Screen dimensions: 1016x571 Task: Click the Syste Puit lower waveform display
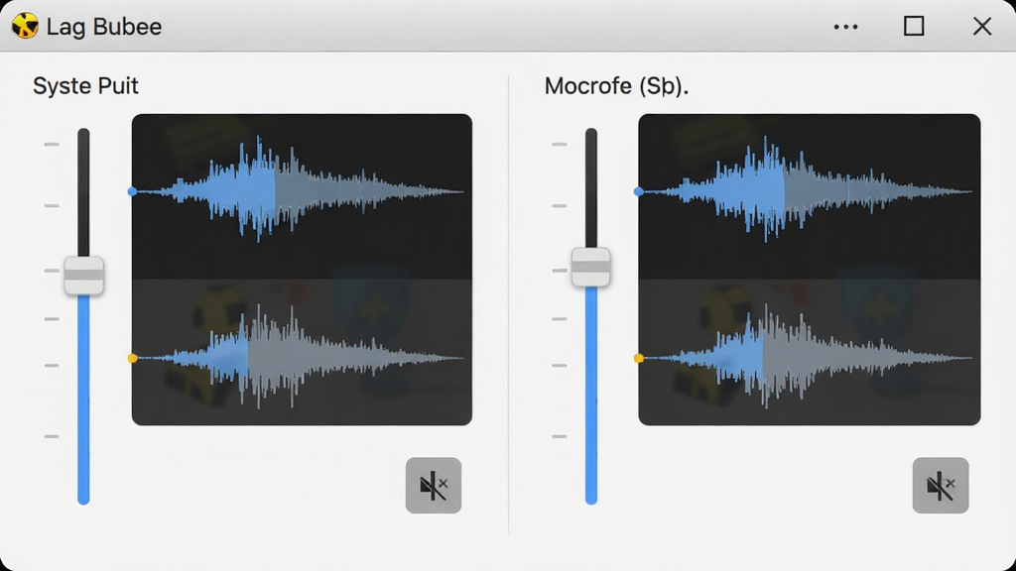[x=302, y=352]
